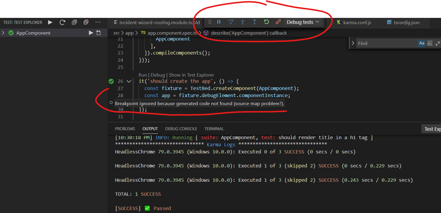This screenshot has height=213, width=441.
Task: Click the Karma Logs header line
Action: (221, 144)
